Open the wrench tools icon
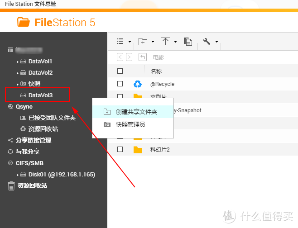 (x=207, y=41)
